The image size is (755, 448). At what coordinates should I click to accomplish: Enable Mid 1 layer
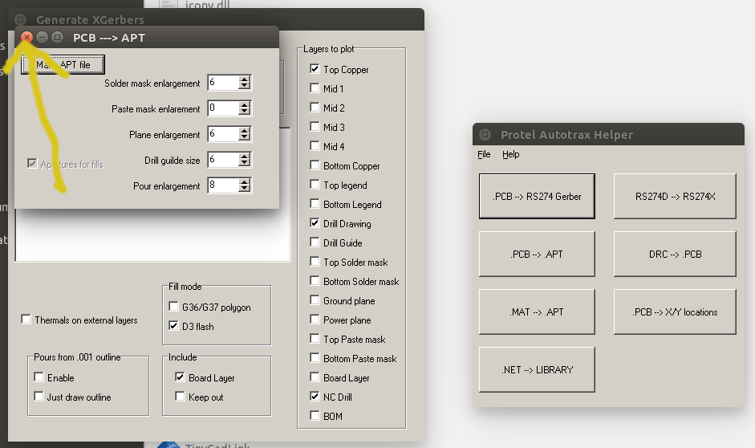[x=315, y=88]
